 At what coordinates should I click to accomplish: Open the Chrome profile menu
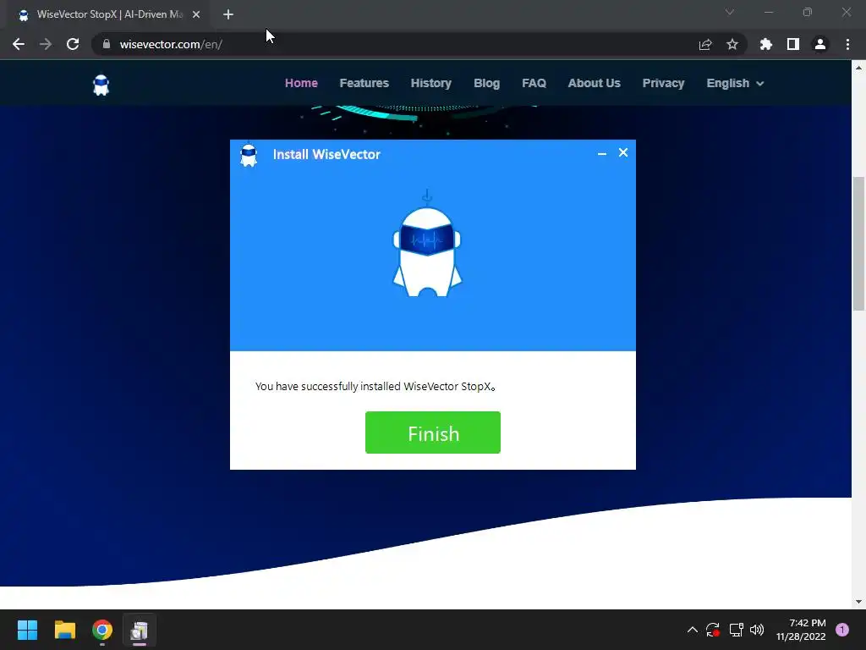coord(820,44)
